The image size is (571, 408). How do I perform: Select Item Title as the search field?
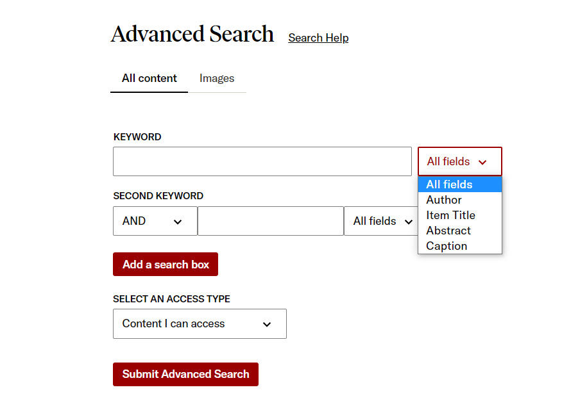(x=451, y=215)
